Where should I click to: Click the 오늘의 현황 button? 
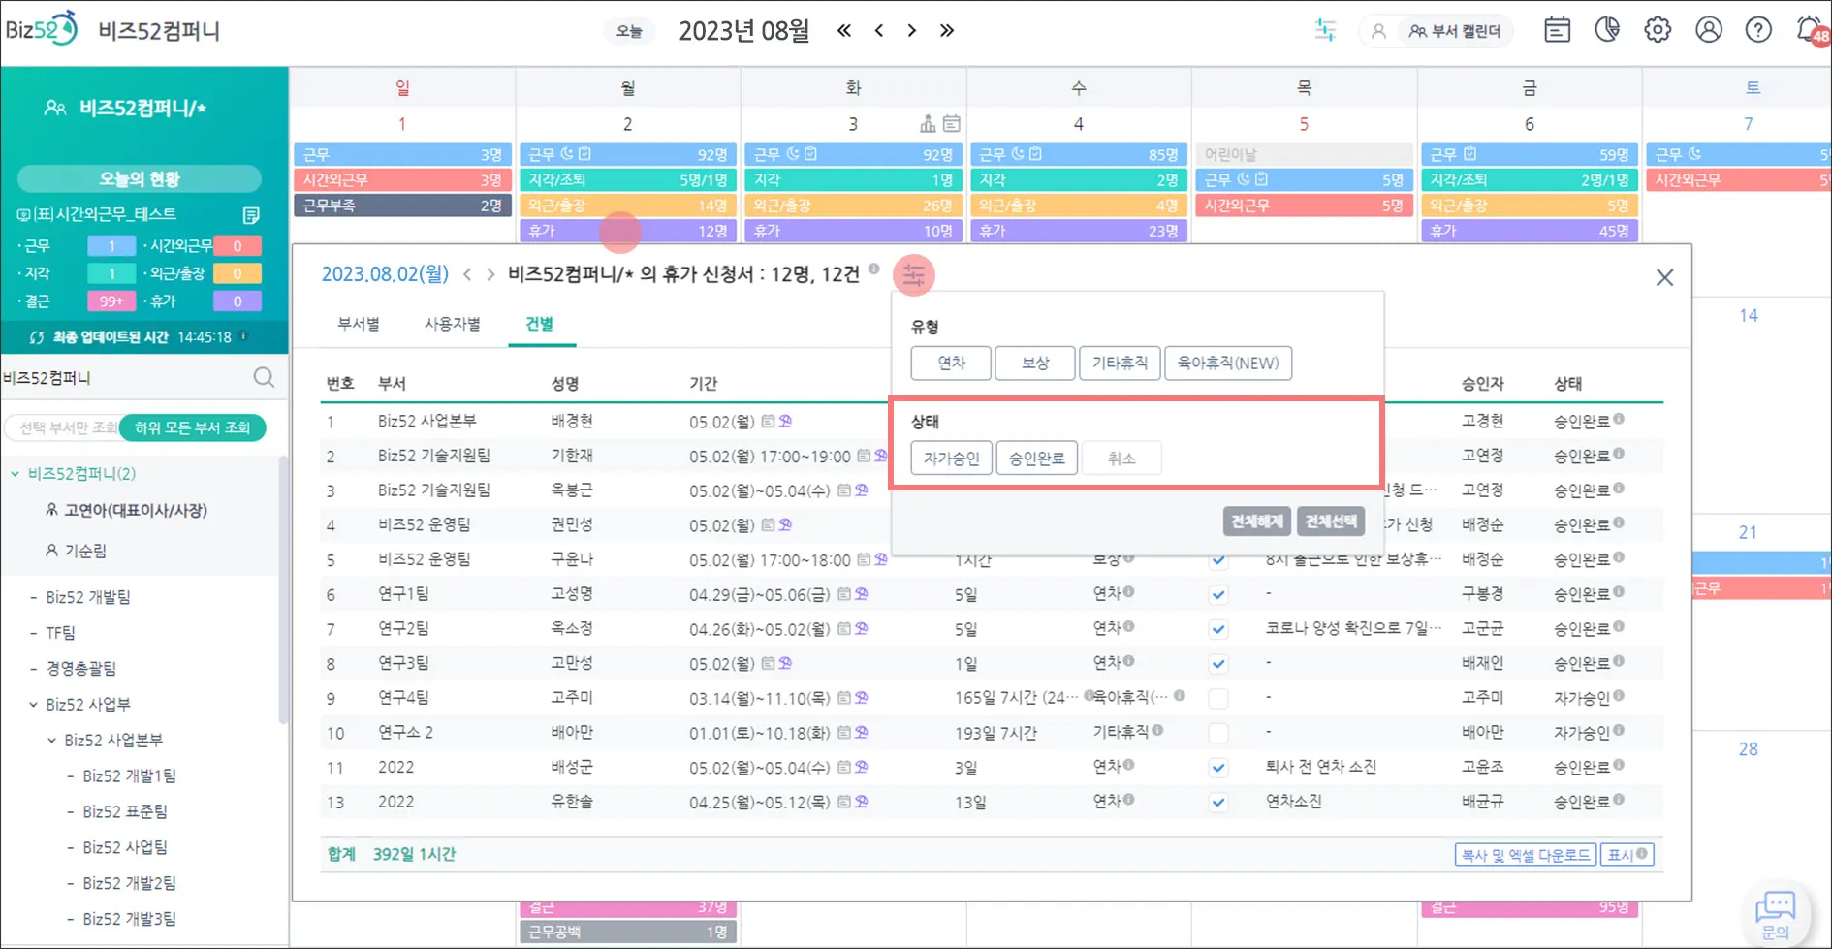140,179
